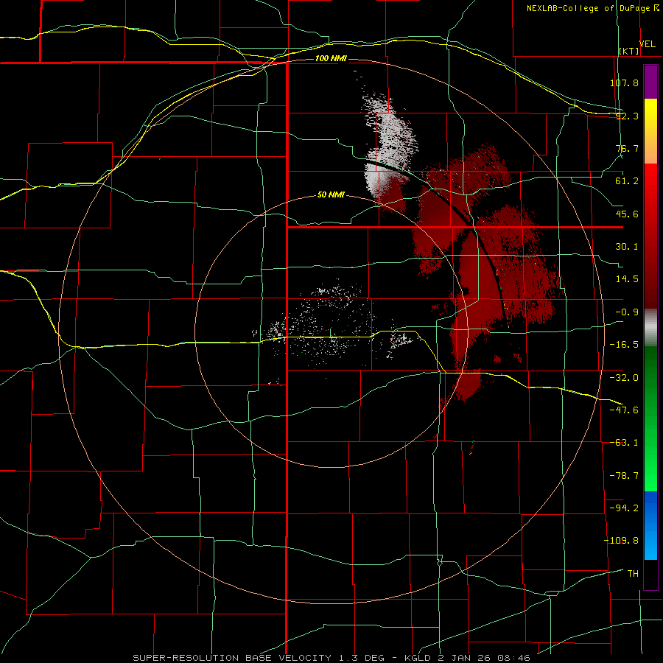663x663 pixels.
Task: Select the 76.7 velocity scale value
Action: click(627, 148)
